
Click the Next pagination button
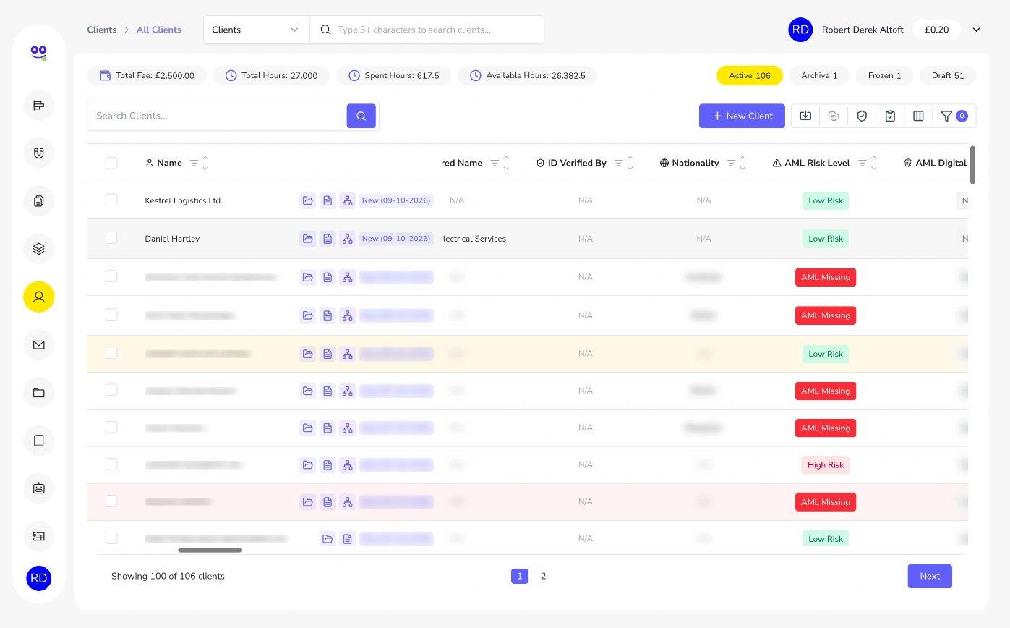(x=930, y=576)
